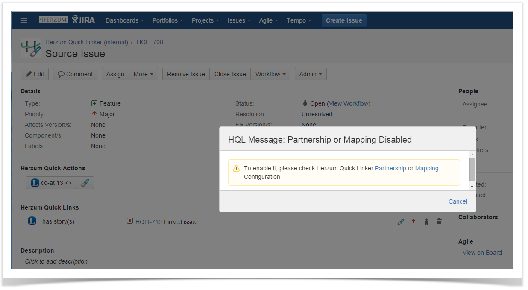Open the Tempo menu in navigation bar

[299, 20]
